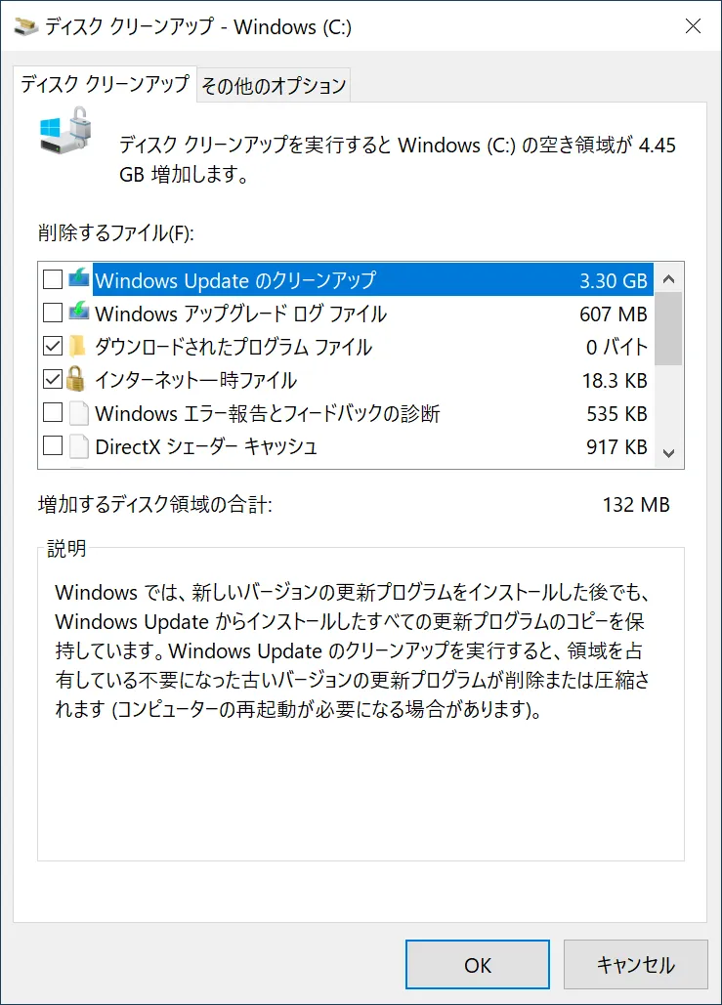
Task: Check the DirectX シェーダー キャッシュ checkbox
Action: (53, 446)
